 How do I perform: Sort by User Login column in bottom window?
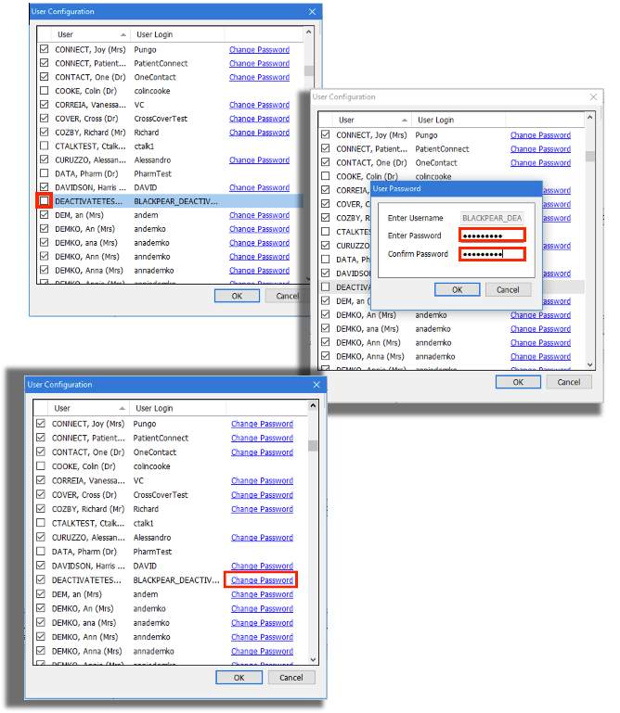pyautogui.click(x=177, y=408)
